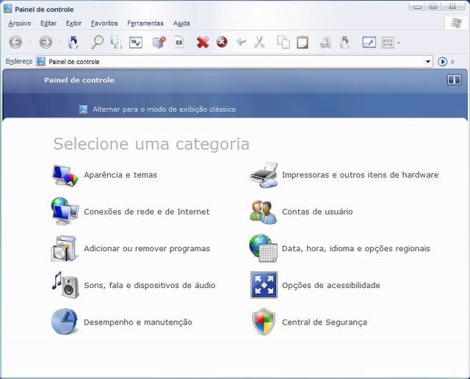Click the small icon beside the classic view link
This screenshot has height=379, width=470.
coord(83,109)
